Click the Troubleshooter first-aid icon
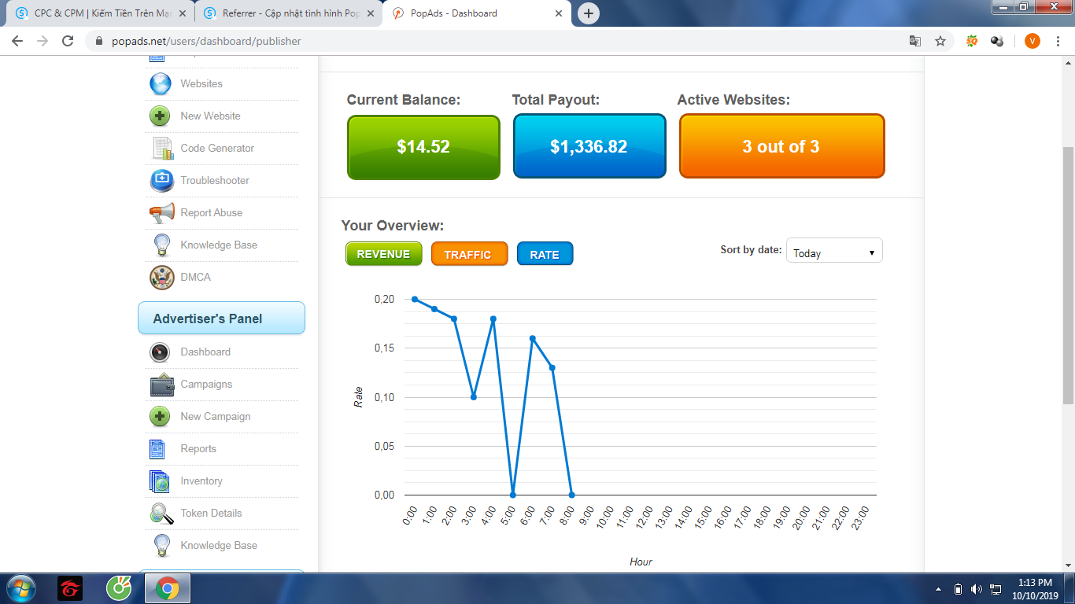Image resolution: width=1075 pixels, height=604 pixels. pyautogui.click(x=162, y=181)
